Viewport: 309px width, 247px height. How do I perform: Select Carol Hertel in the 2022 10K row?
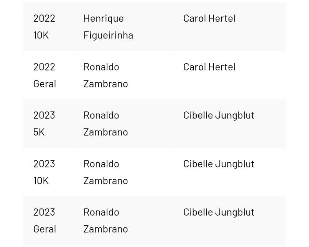coord(209,18)
